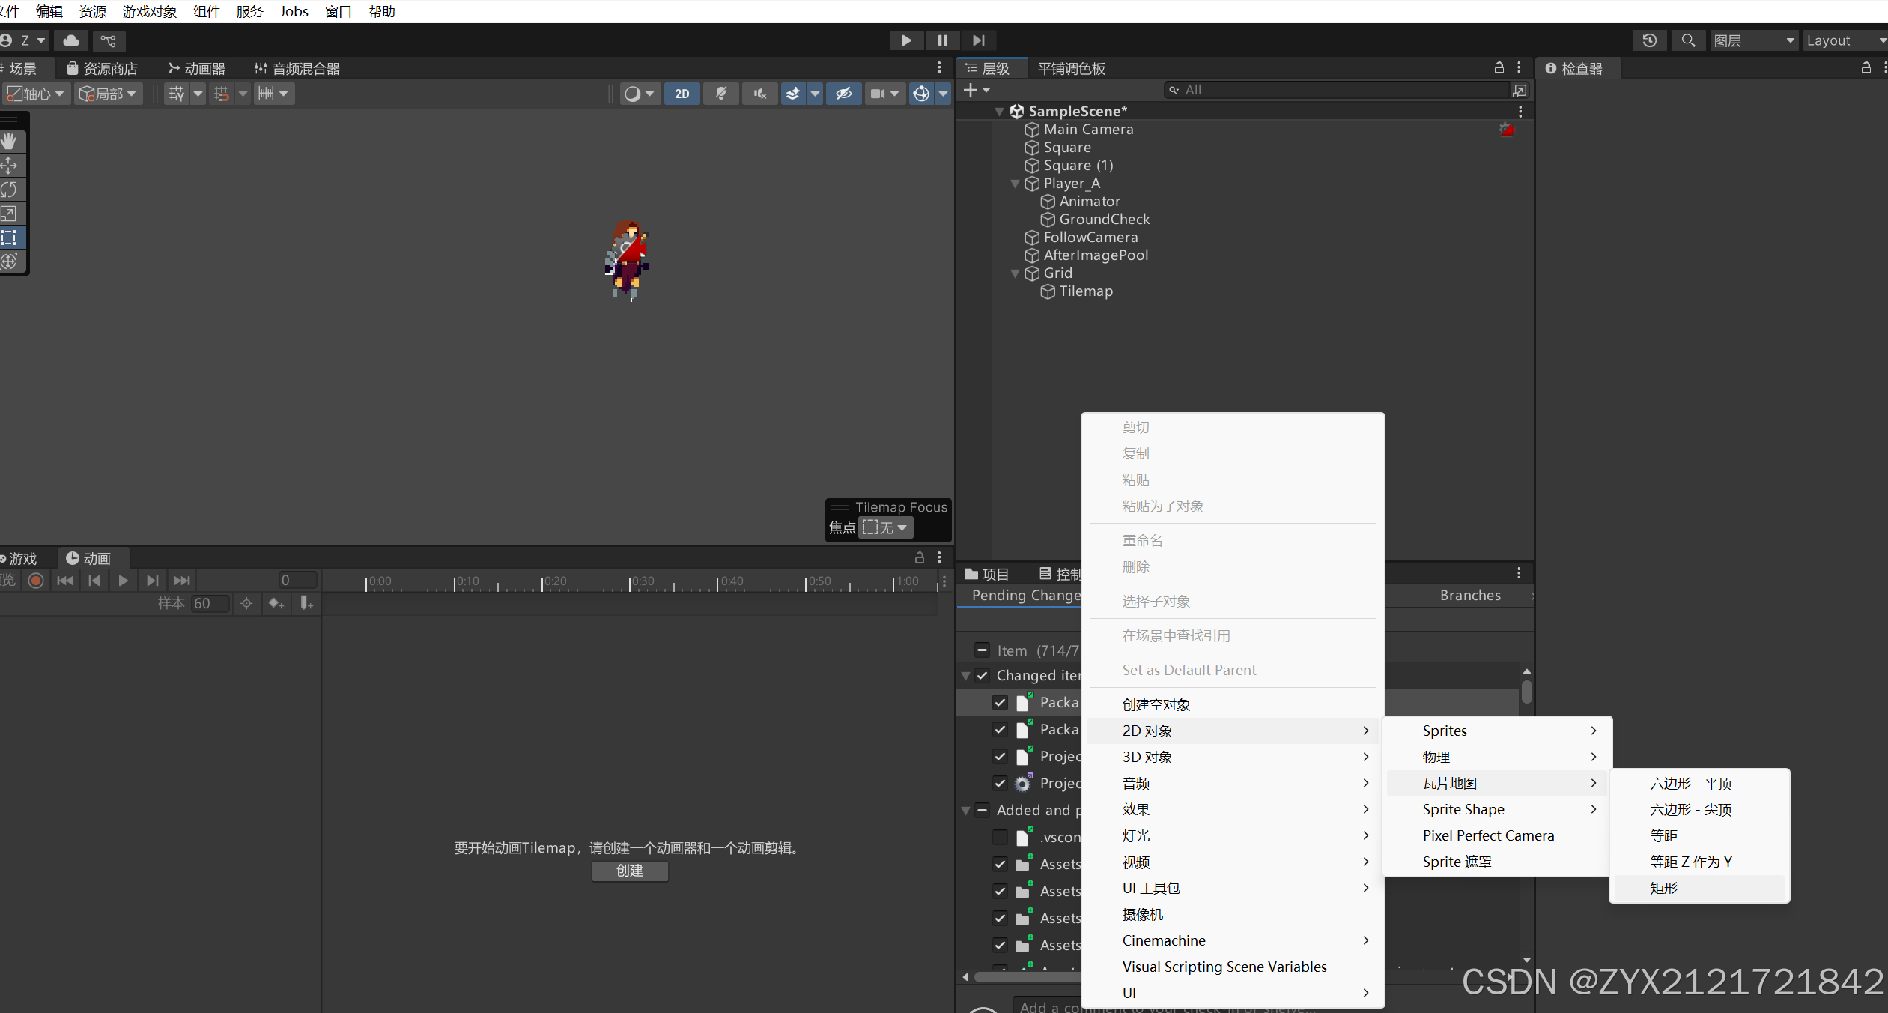Choose 矩形 tilemap menu entry

[1663, 888]
